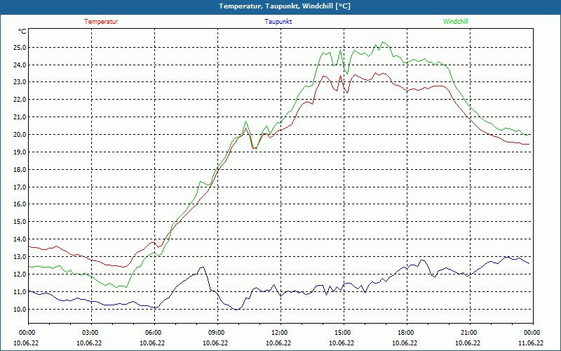Select the 17,0 y-axis value
Image resolution: width=561 pixels, height=351 pixels.
[20, 187]
